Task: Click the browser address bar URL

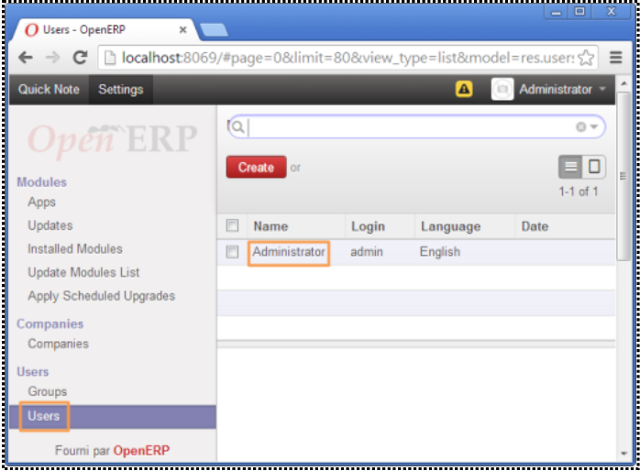Action: point(348,58)
